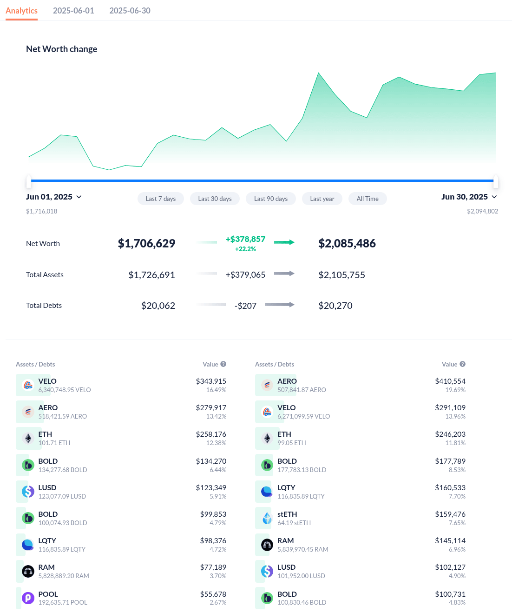Click the Net Worth change heading
512x613 pixels.
[62, 49]
